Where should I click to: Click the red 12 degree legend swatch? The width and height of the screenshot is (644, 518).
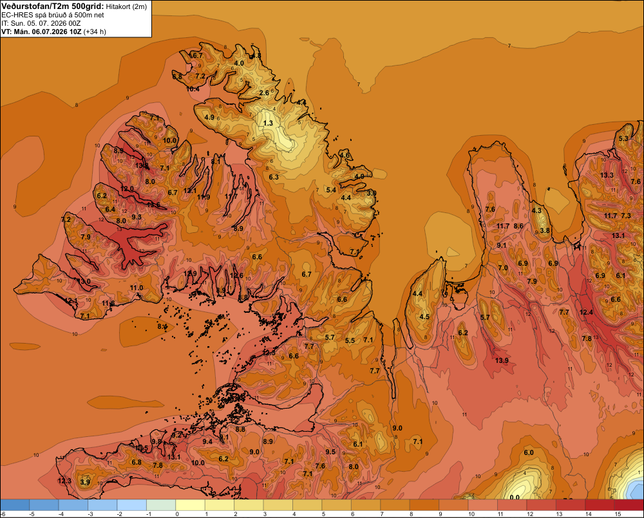point(542,505)
